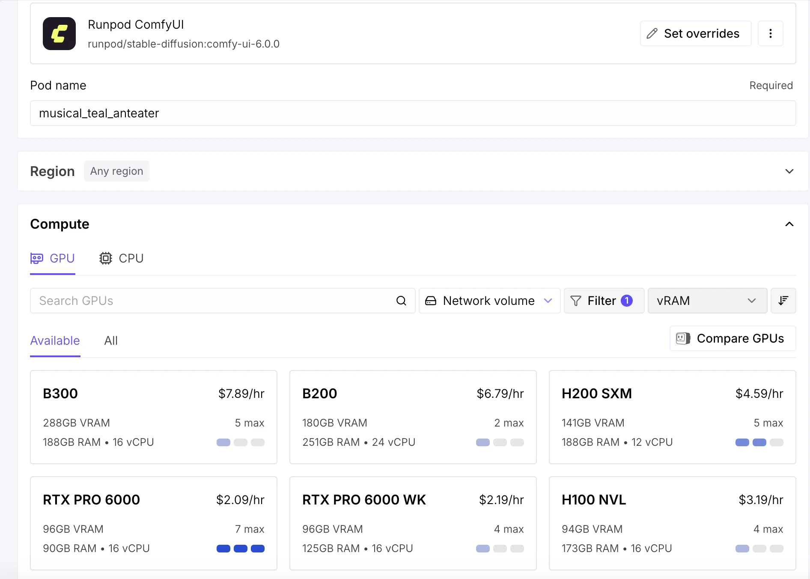The width and height of the screenshot is (810, 579).
Task: Click the Compare GPUs icon
Action: click(683, 338)
